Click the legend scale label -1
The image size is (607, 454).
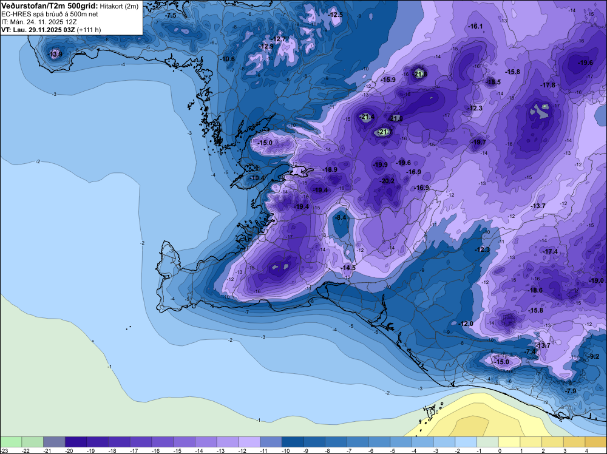click(x=480, y=450)
